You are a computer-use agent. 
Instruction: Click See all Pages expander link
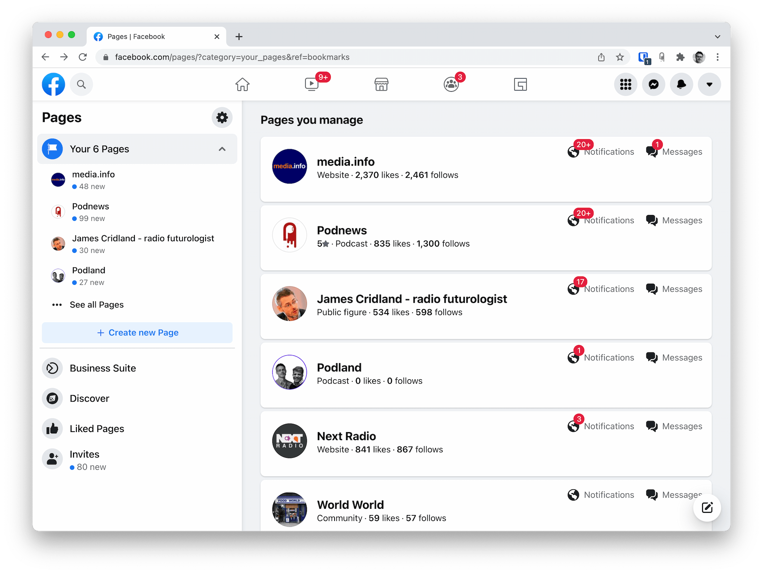click(96, 304)
